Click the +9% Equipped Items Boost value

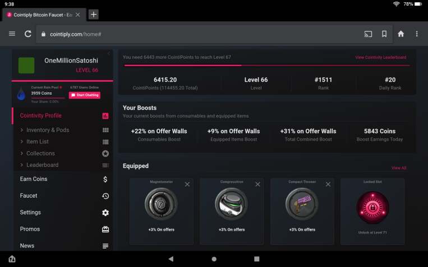(234, 132)
